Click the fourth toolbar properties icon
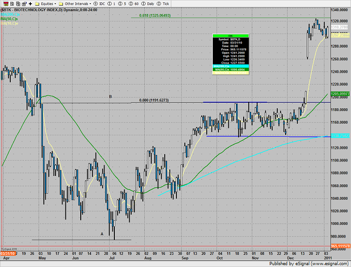The height and width of the screenshot is (267, 351). coord(23,3)
